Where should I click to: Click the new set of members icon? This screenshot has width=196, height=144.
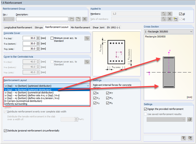tap(176, 19)
